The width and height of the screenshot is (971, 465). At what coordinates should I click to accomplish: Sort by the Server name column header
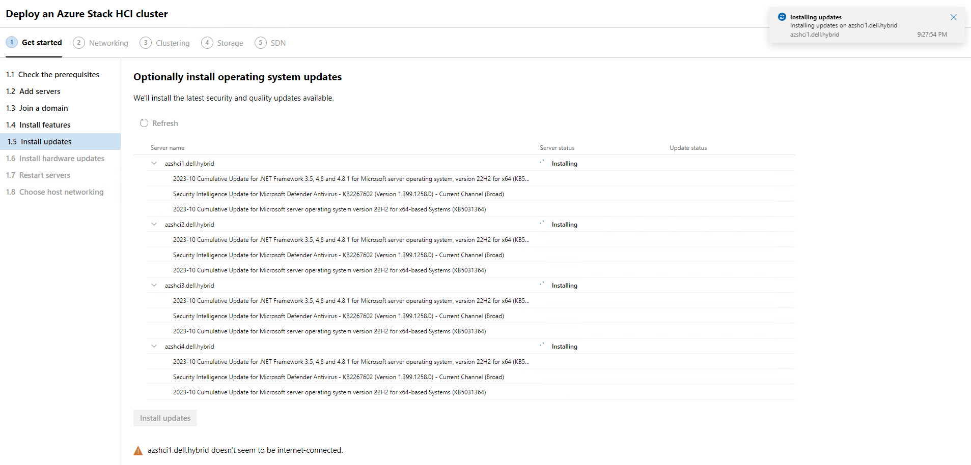168,148
